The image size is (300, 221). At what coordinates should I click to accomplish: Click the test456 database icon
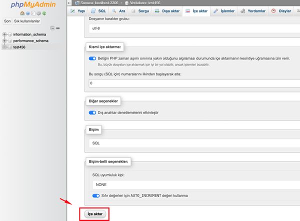(10, 47)
